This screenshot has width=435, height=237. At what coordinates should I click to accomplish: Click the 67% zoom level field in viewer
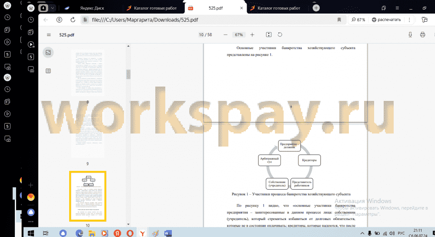[x=238, y=35]
